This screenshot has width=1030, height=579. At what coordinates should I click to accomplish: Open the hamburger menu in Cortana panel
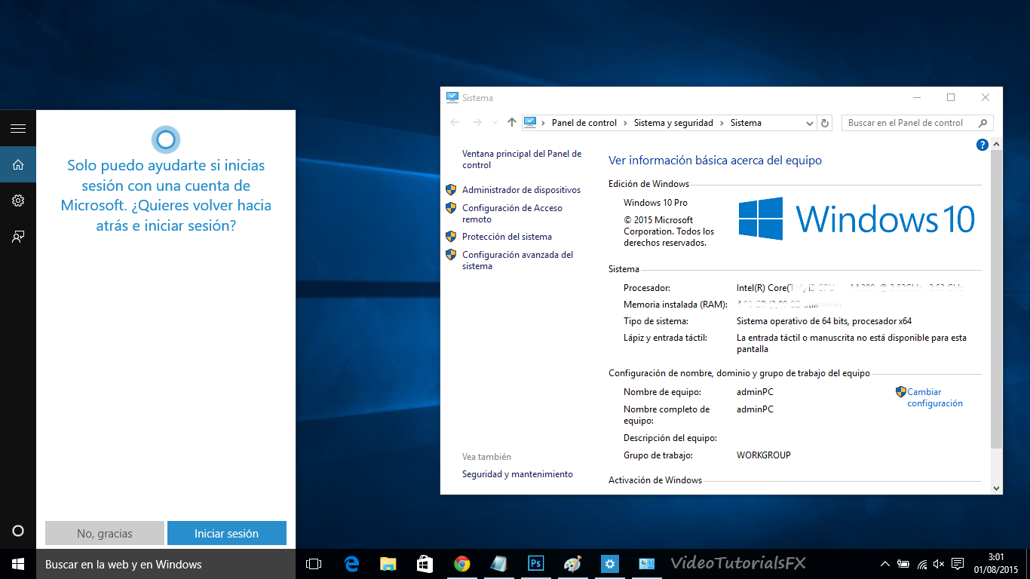(x=17, y=127)
